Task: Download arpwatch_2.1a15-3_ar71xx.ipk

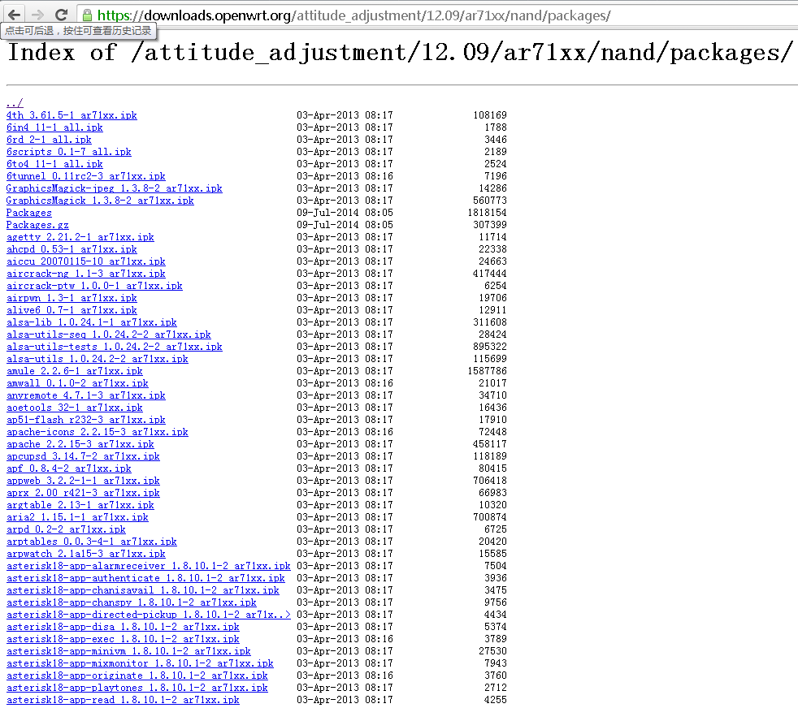Action: click(86, 555)
